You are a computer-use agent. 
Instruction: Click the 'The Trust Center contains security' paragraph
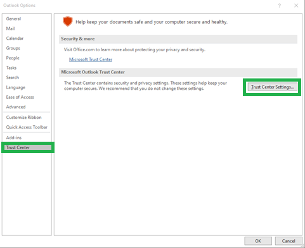[x=145, y=85]
